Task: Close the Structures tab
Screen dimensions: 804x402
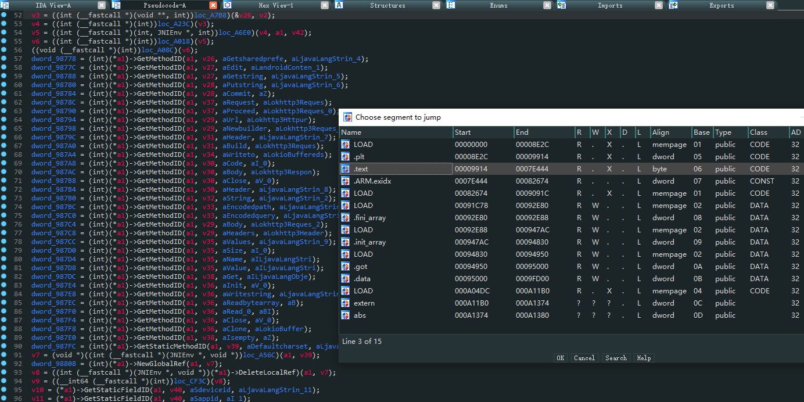Action: [436, 5]
